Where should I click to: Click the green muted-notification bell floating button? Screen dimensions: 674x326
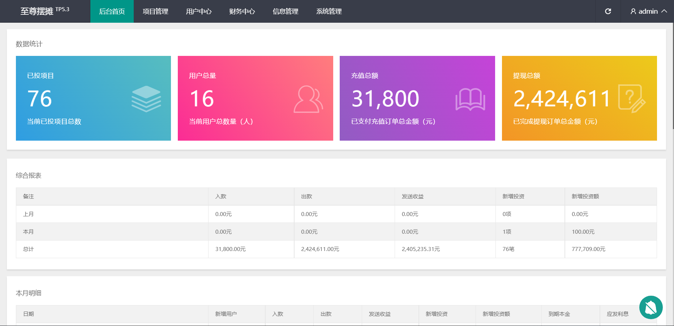coord(651,307)
